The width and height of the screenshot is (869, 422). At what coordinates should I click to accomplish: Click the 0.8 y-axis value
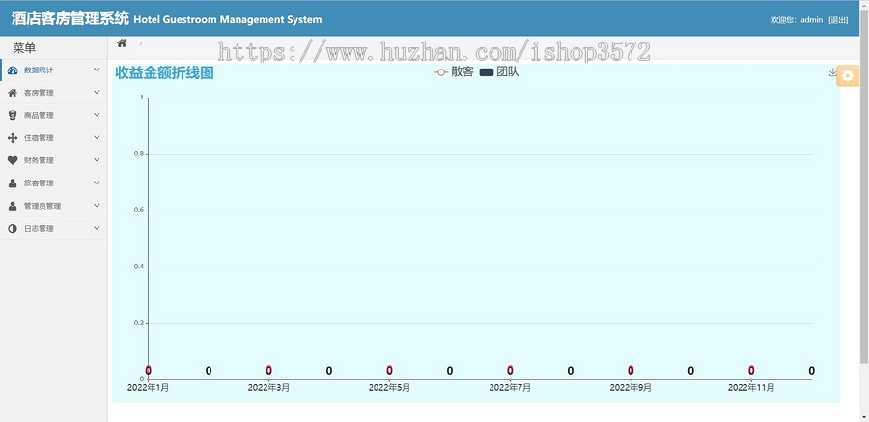[139, 155]
